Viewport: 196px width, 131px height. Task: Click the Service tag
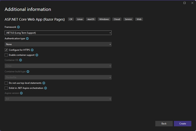point(128,19)
